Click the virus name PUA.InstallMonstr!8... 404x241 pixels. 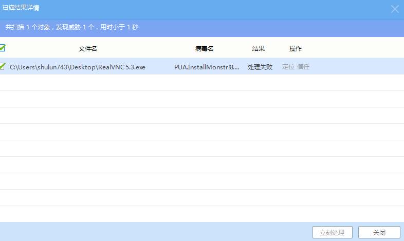207,67
